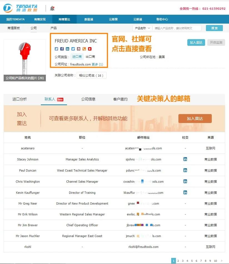Go to next page arrow in pagination
This screenshot has height=264, width=229.
[x=222, y=261]
